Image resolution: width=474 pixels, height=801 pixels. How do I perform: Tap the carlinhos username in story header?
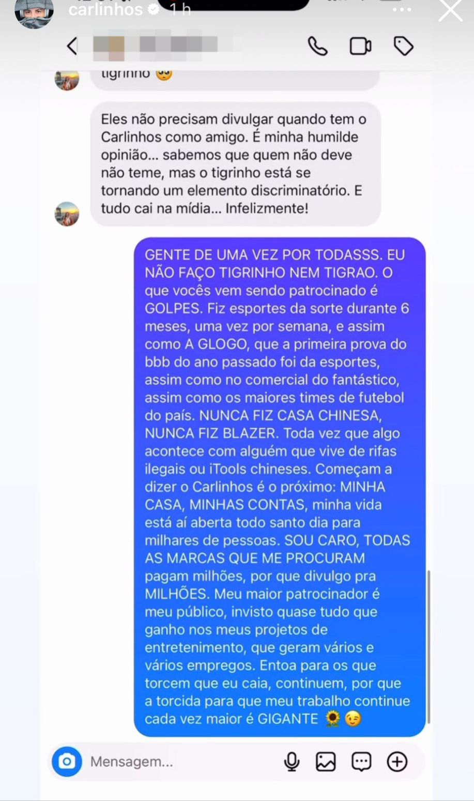point(105,9)
